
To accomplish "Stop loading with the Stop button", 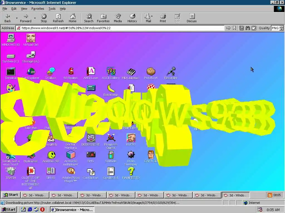I will [x=44, y=18].
